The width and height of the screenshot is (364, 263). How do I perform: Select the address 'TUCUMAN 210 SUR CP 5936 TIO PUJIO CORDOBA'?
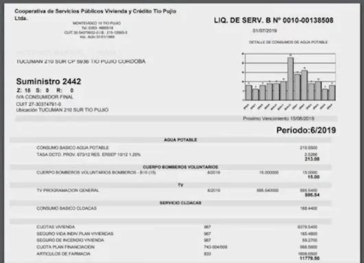(x=81, y=62)
